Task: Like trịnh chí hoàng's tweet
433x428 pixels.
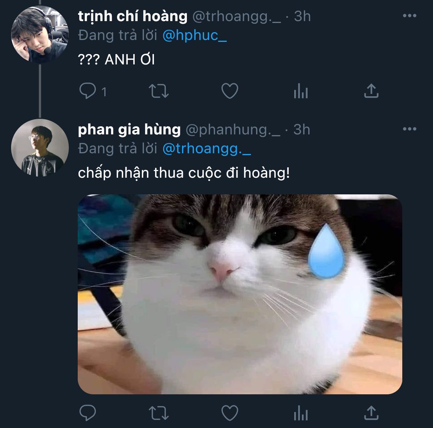Action: point(229,91)
